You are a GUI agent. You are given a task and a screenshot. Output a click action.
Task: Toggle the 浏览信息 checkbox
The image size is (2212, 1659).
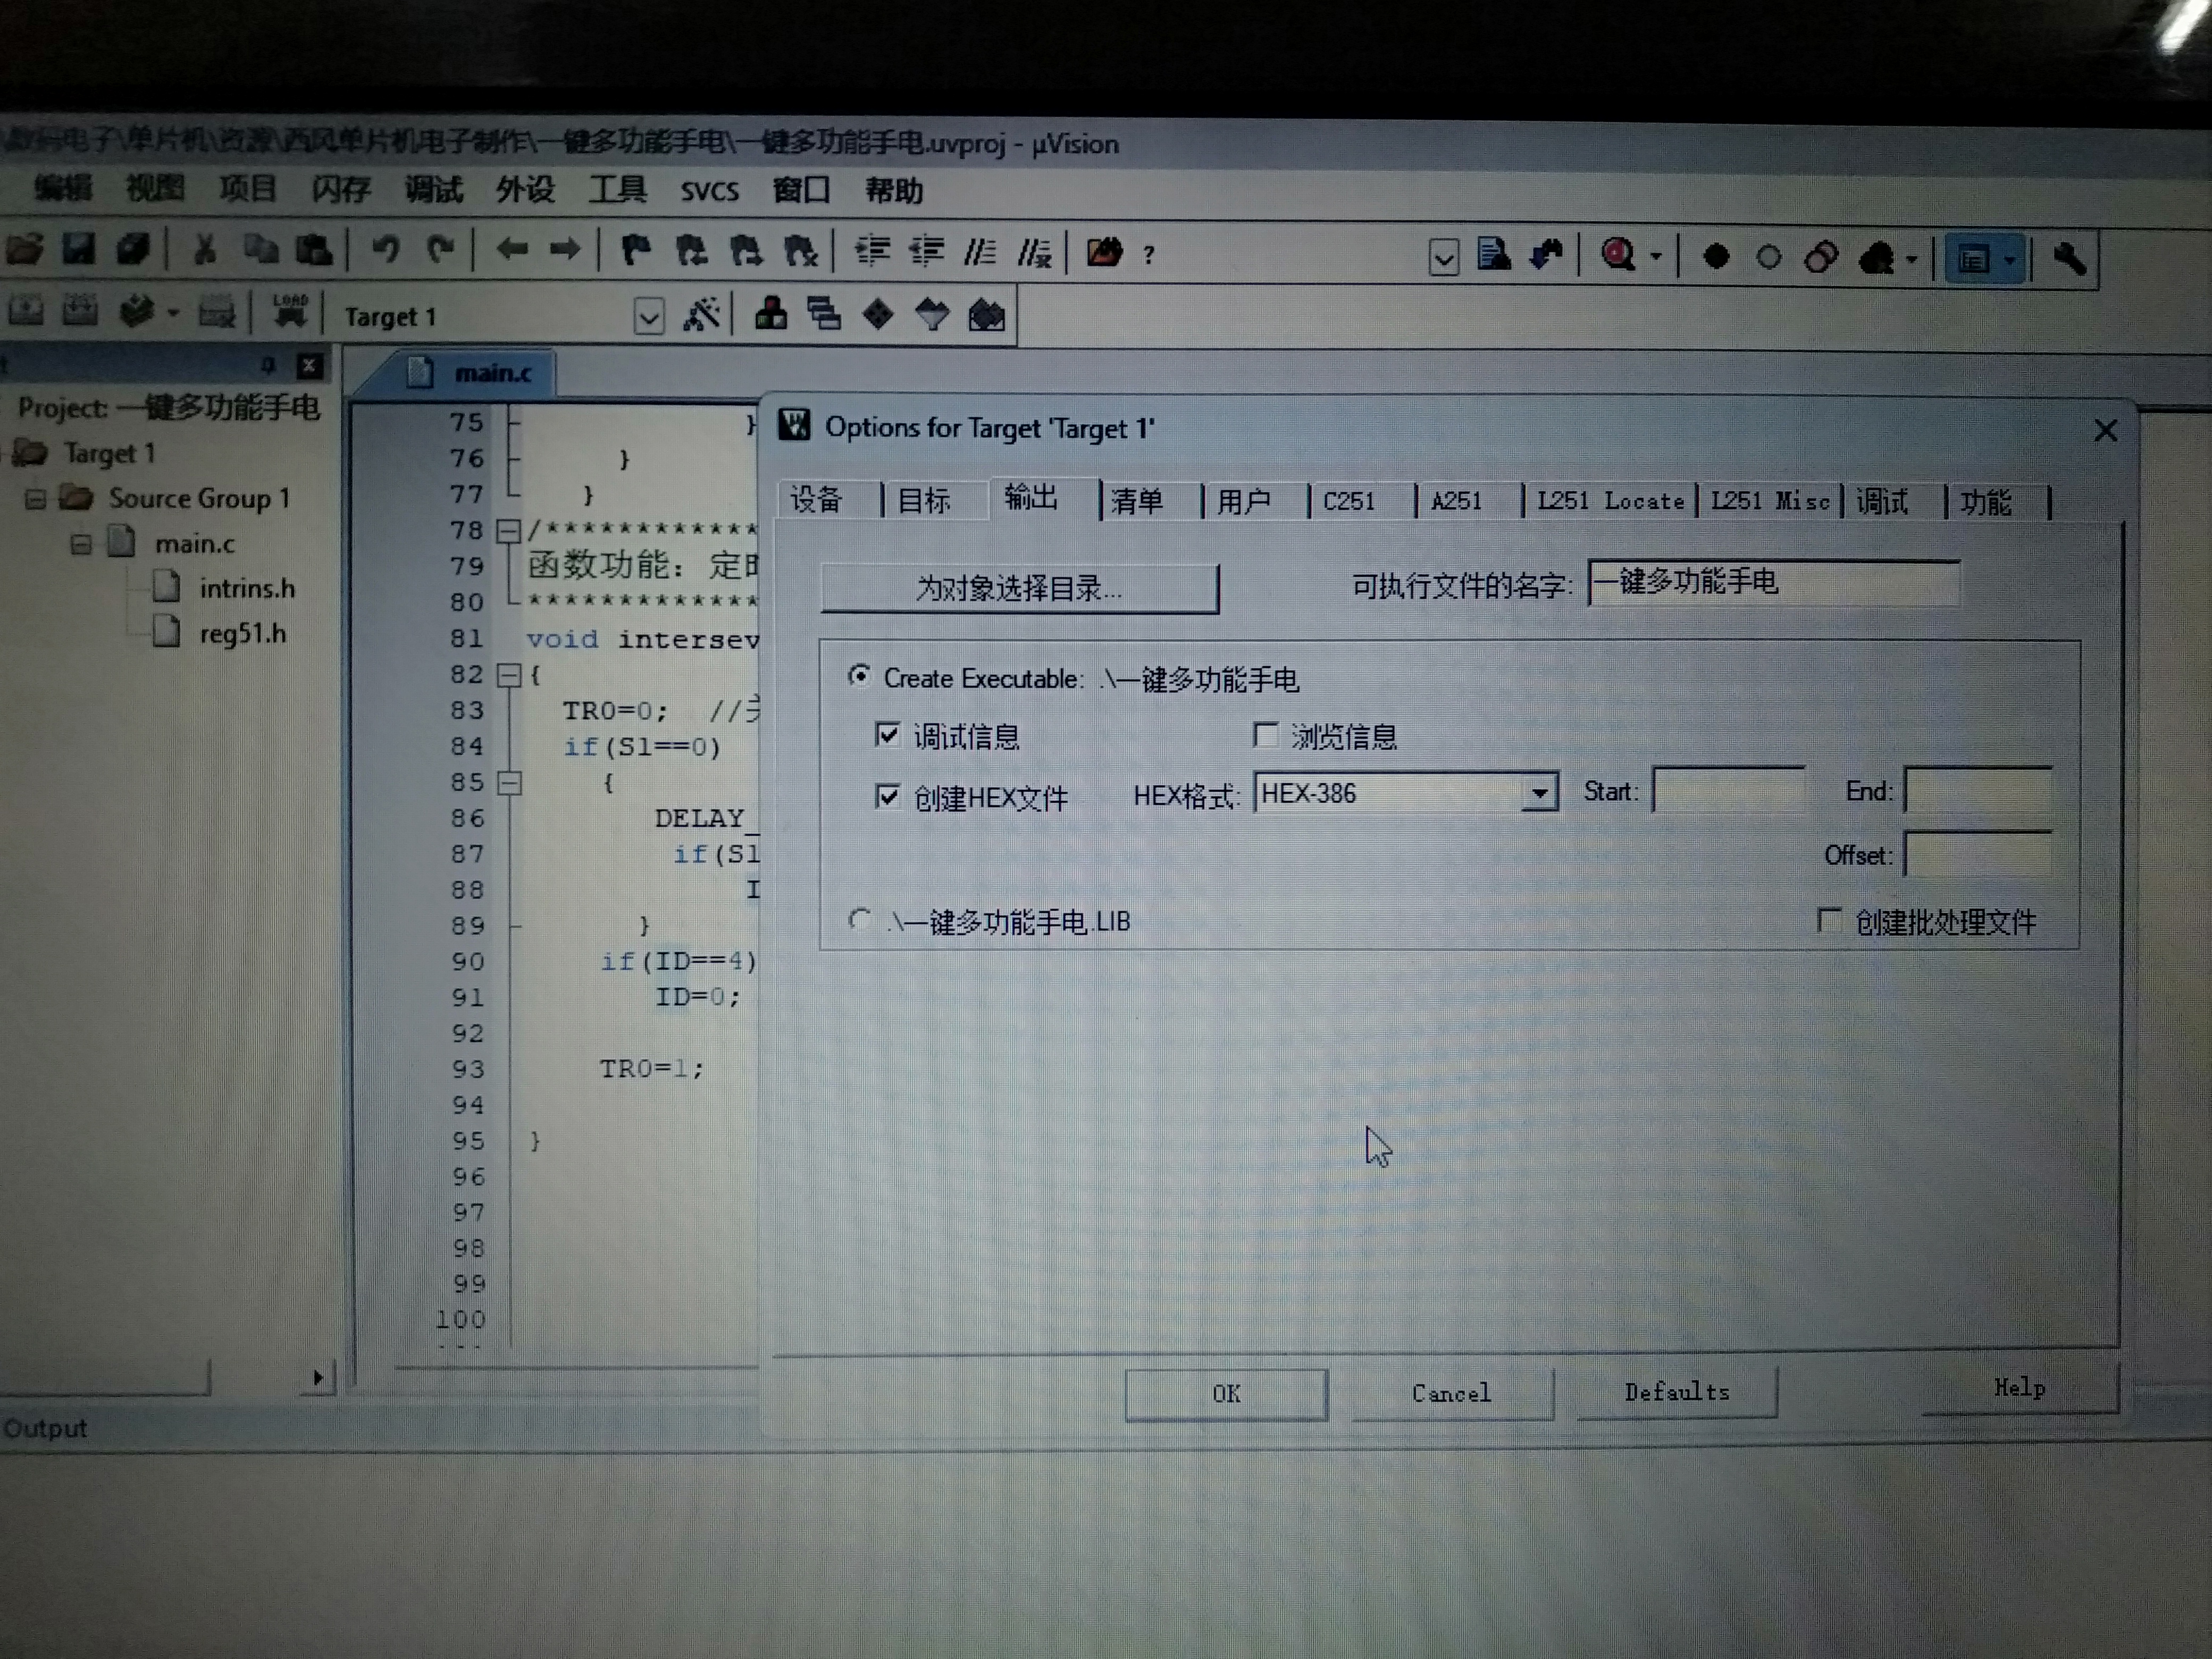pos(1265,735)
